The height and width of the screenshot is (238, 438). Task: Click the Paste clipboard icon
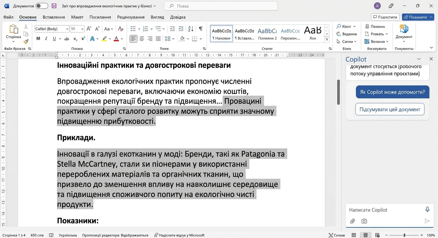pyautogui.click(x=13, y=29)
